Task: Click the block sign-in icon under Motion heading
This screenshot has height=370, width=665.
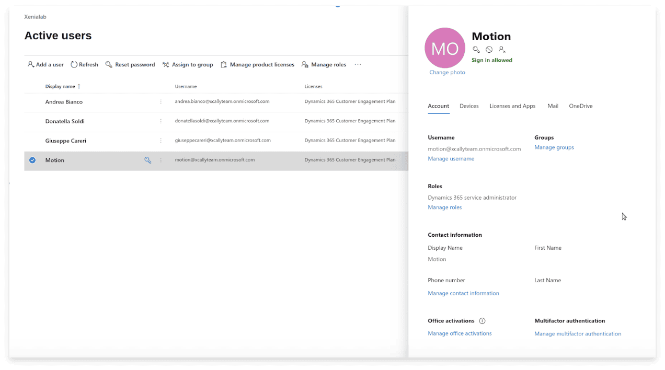Action: point(489,50)
